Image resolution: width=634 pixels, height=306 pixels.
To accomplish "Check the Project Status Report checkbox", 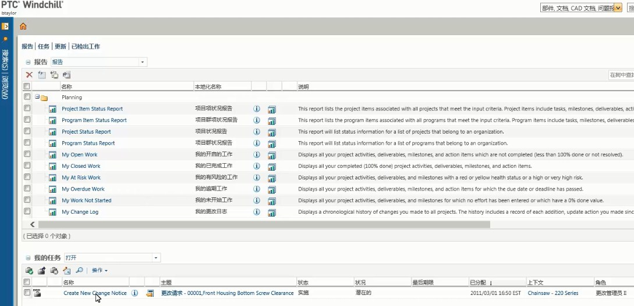I will (27, 131).
